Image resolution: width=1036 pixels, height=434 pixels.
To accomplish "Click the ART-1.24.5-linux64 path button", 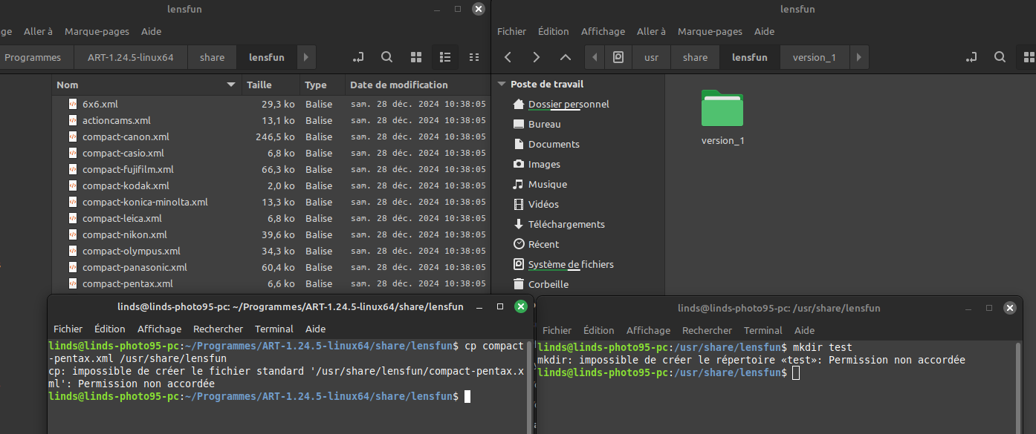I will point(130,57).
